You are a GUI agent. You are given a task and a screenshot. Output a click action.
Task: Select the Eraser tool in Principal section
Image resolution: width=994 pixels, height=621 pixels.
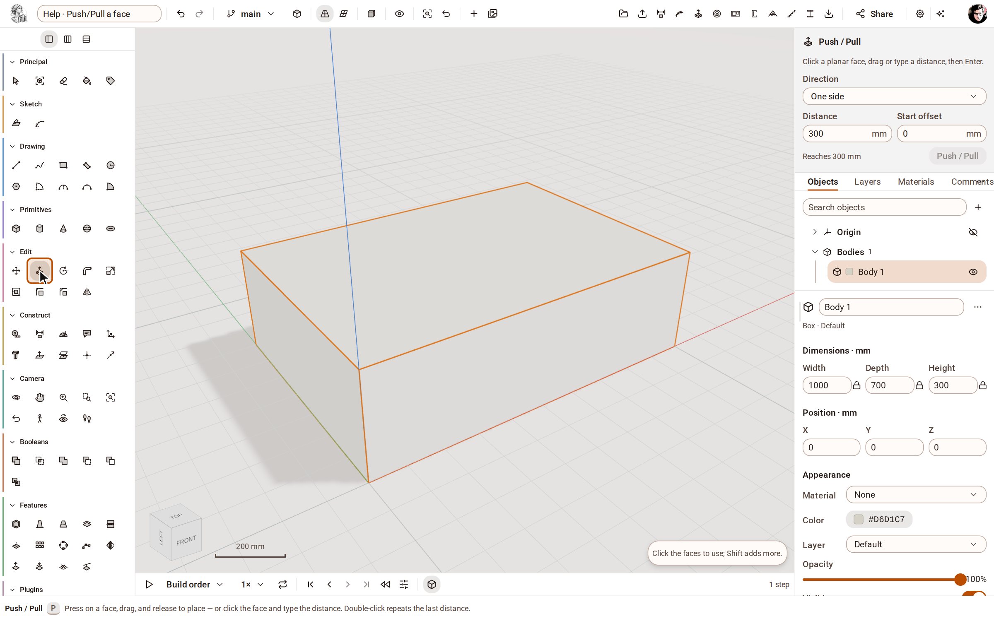point(63,81)
